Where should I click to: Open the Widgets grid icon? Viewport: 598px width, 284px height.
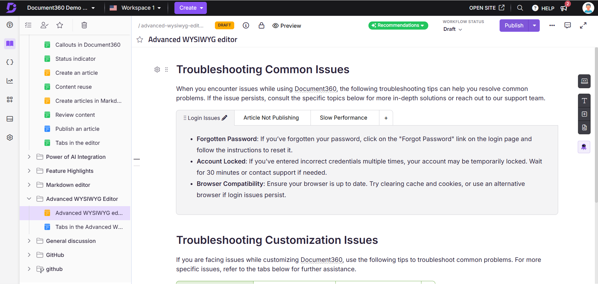(x=10, y=100)
